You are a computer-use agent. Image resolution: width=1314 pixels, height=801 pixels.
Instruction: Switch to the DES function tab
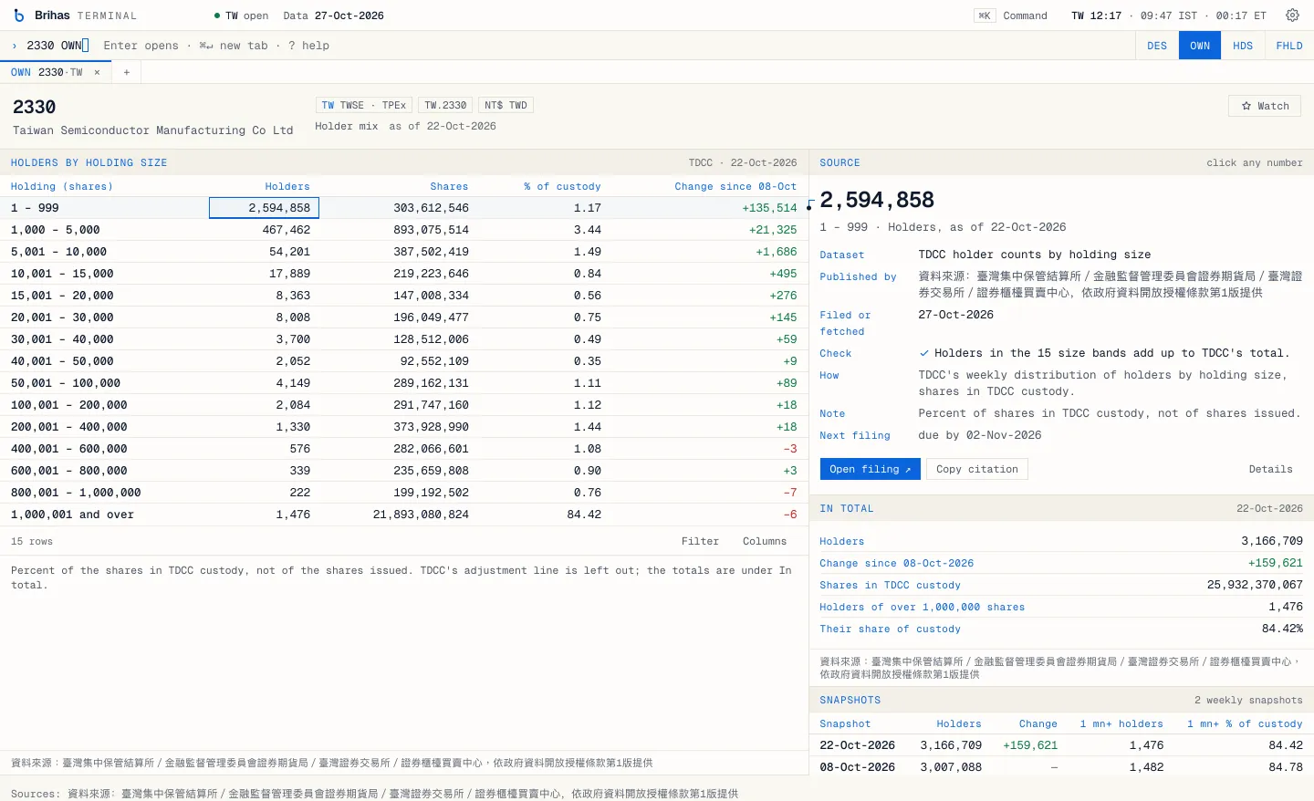[1157, 46]
